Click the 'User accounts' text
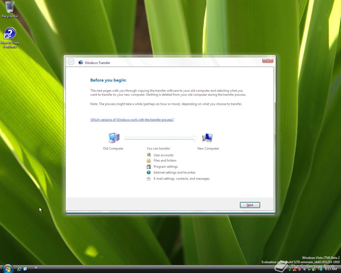 [164, 155]
